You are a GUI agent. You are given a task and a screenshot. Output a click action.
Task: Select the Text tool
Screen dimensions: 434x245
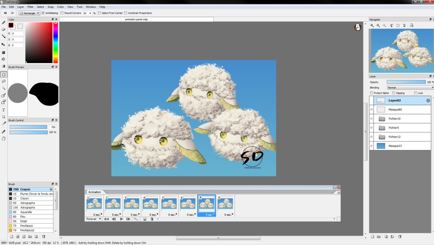4,110
